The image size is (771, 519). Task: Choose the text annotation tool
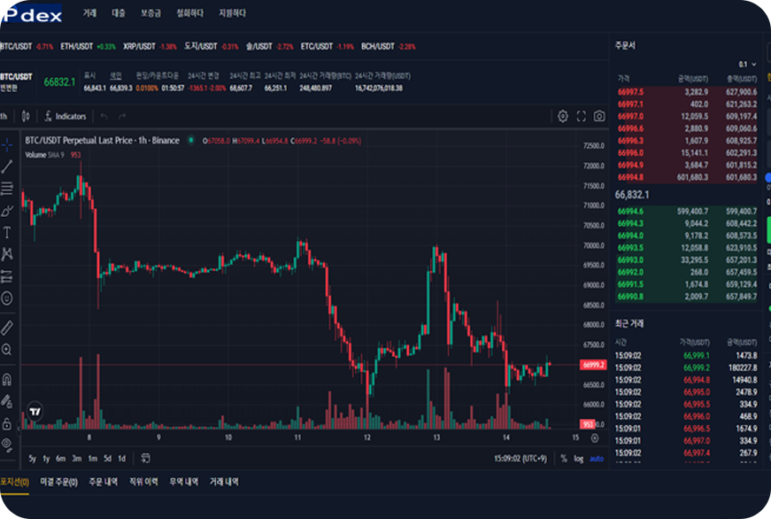click(7, 232)
